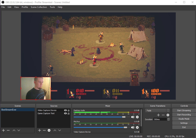Open the Edit menu

9,7
